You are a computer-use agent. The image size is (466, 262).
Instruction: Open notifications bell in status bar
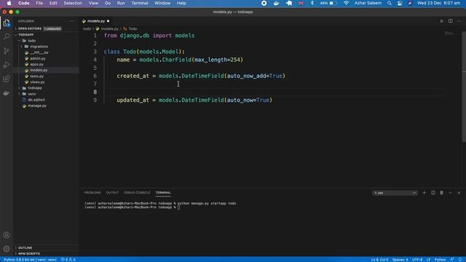(460, 259)
